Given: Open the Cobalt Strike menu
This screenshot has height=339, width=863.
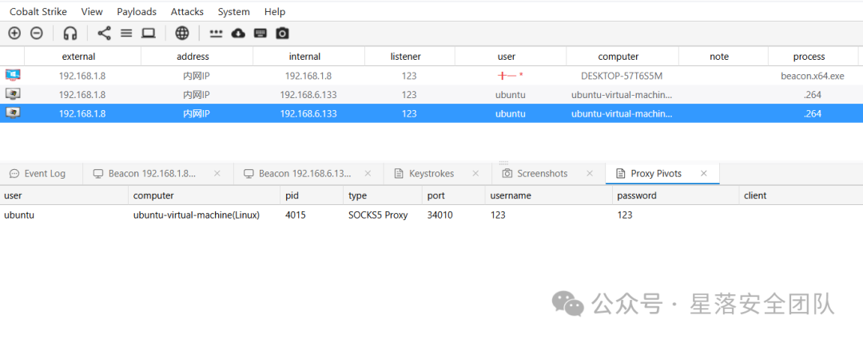Looking at the screenshot, I should click(x=38, y=11).
